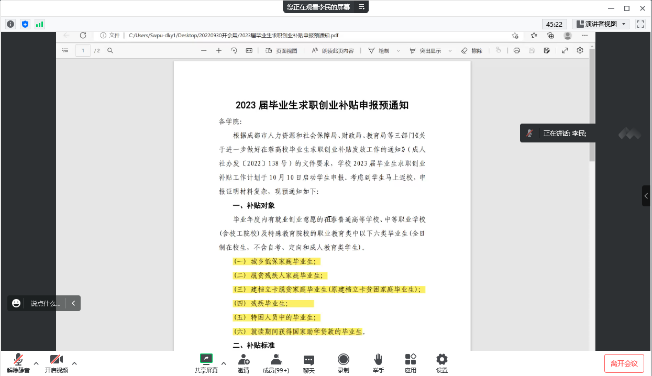Click the 说点什么... message field
The width and height of the screenshot is (652, 376).
pyautogui.click(x=45, y=303)
